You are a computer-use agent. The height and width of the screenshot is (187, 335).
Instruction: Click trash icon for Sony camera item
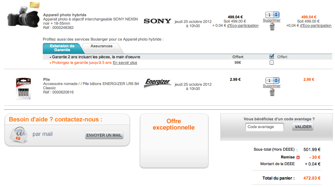tap(272, 27)
